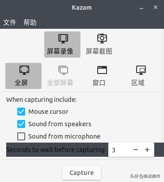164x182 pixels.
Task: Decrease seconds to wait with minus
Action: 136,150
